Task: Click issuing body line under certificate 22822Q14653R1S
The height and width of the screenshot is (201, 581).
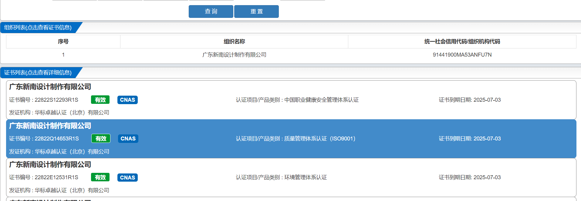Action: [59, 152]
